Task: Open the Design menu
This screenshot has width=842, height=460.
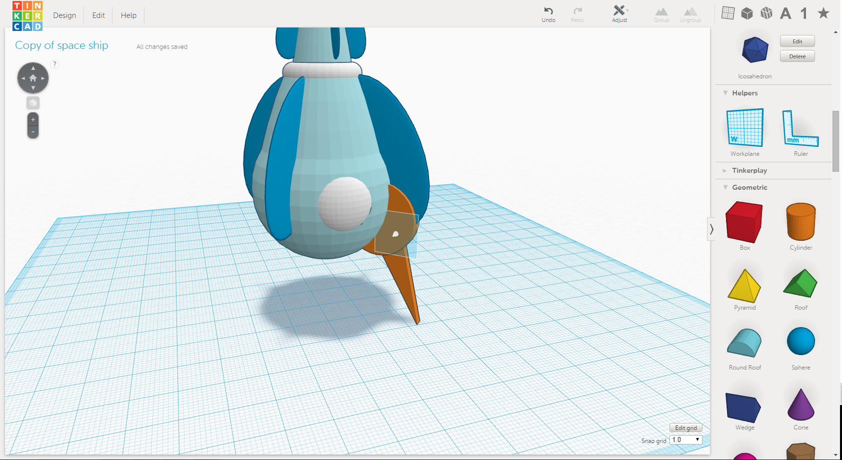Action: [x=64, y=15]
